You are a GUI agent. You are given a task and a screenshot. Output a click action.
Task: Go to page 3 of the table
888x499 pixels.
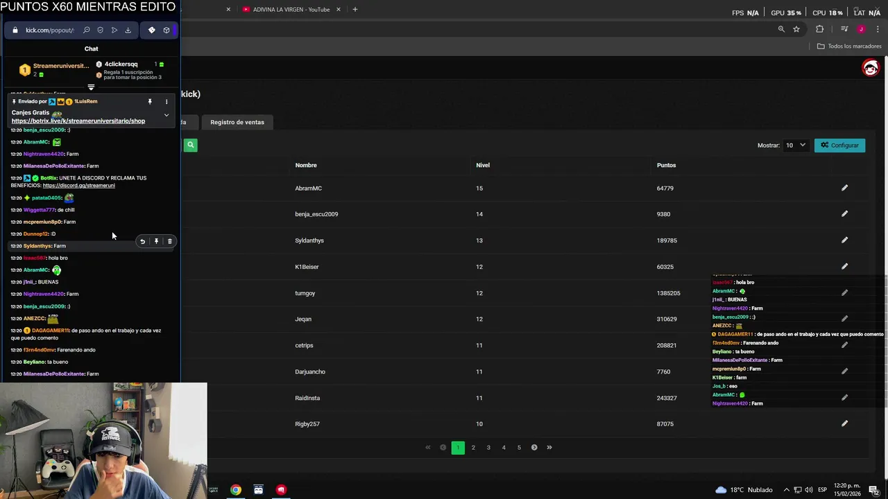point(488,448)
